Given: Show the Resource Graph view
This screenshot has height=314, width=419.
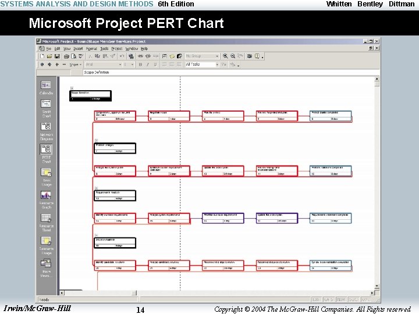Looking at the screenshot, I should point(46,200).
